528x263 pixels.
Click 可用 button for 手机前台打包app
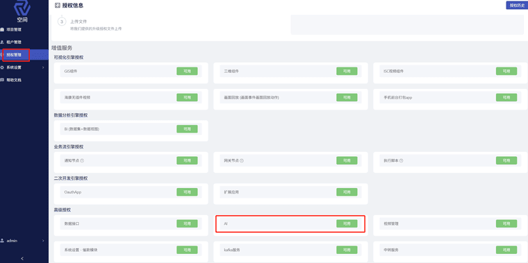pyautogui.click(x=506, y=97)
